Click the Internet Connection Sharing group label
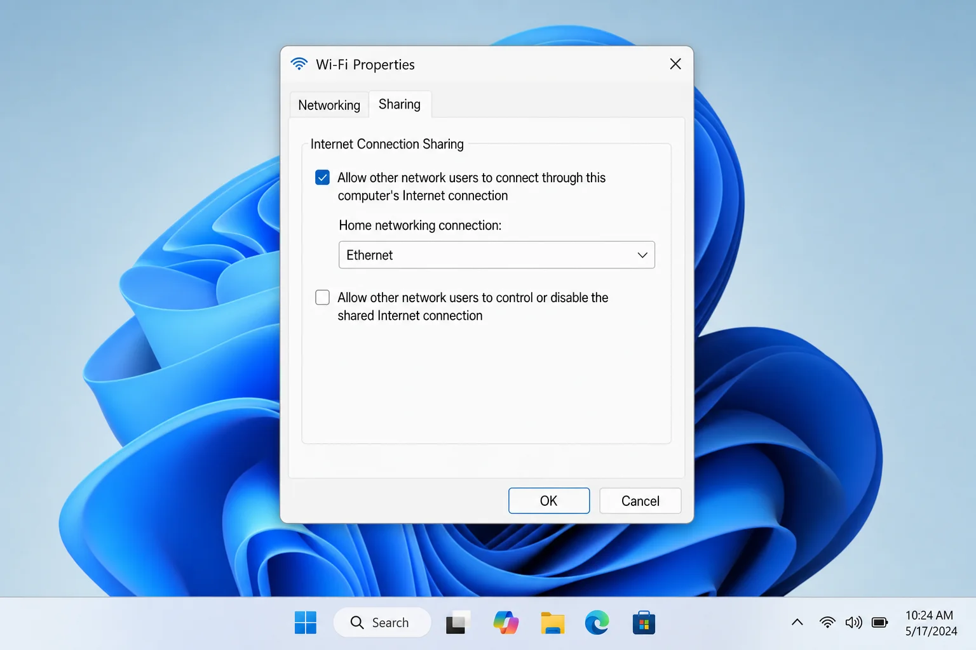 pyautogui.click(x=387, y=144)
